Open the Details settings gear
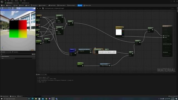 (34, 54)
